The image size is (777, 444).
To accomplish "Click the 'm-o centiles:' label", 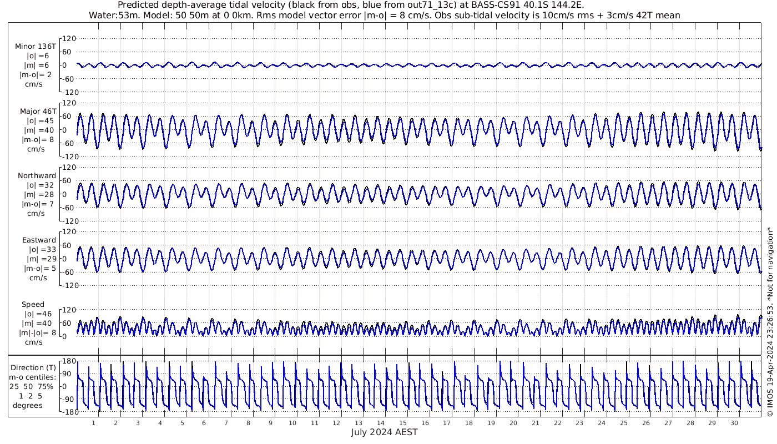I will (33, 378).
